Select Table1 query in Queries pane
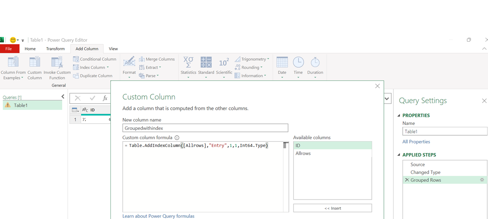Viewport: 488px width, 219px height. pos(32,105)
